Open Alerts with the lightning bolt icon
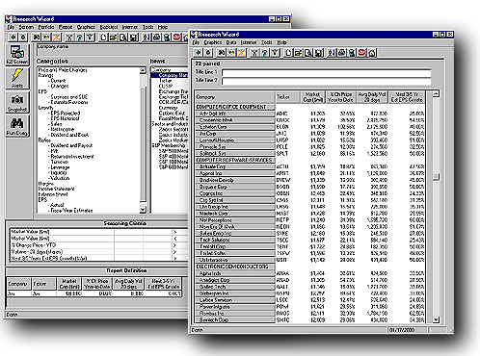 17,78
